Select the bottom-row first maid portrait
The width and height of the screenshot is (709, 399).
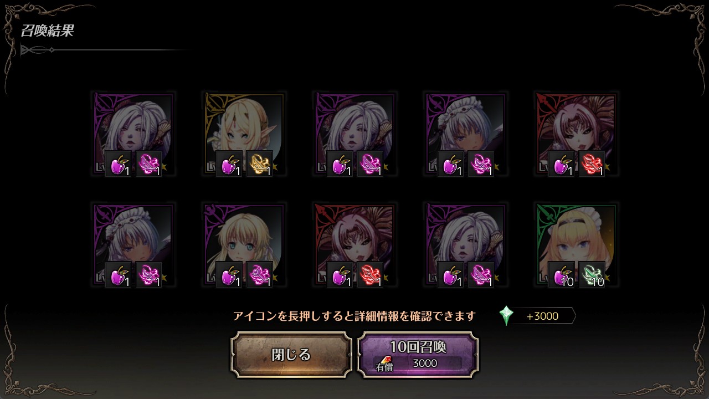point(133,245)
